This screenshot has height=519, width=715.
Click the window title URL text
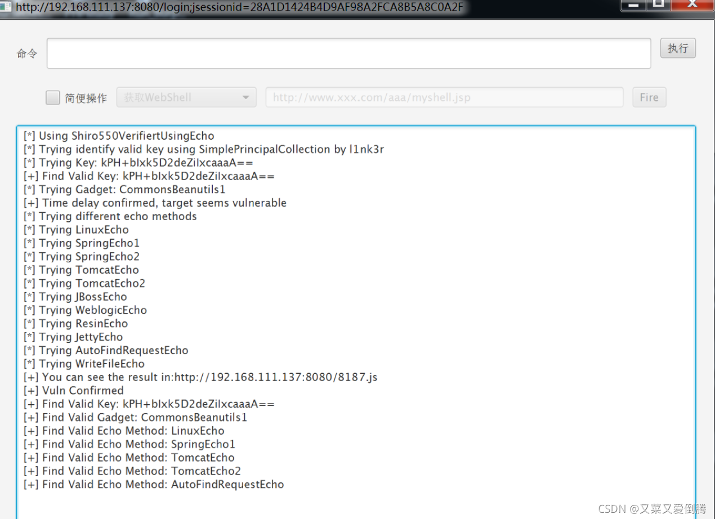point(239,7)
